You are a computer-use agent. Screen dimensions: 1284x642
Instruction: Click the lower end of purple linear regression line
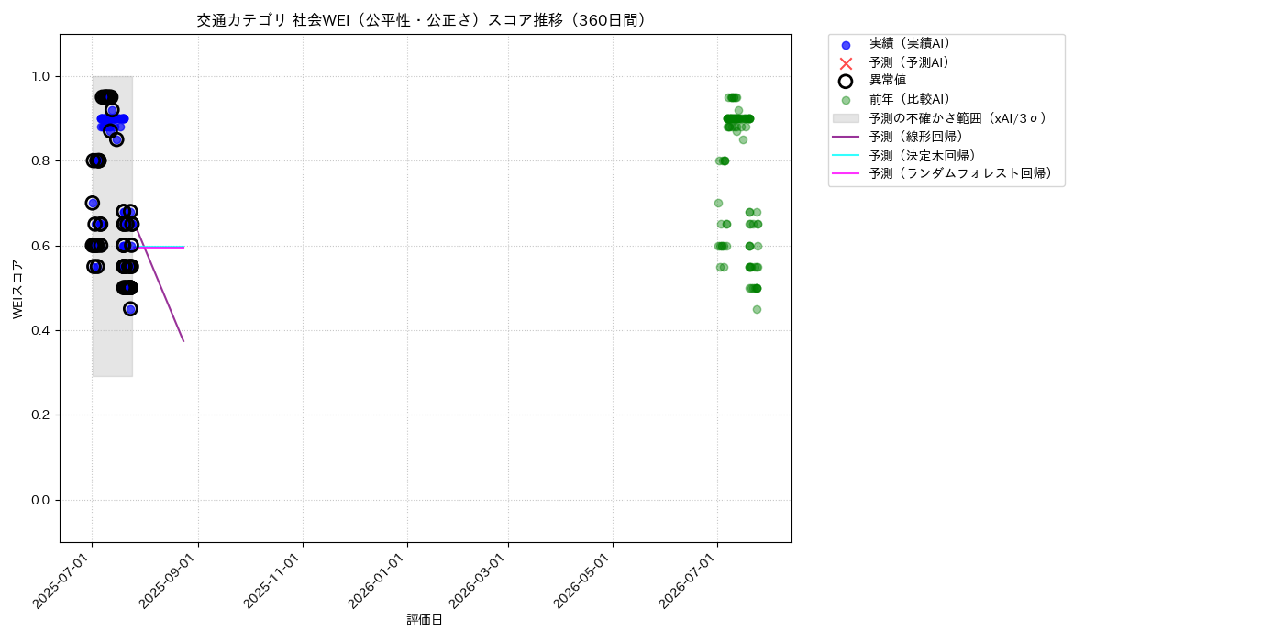(183, 341)
